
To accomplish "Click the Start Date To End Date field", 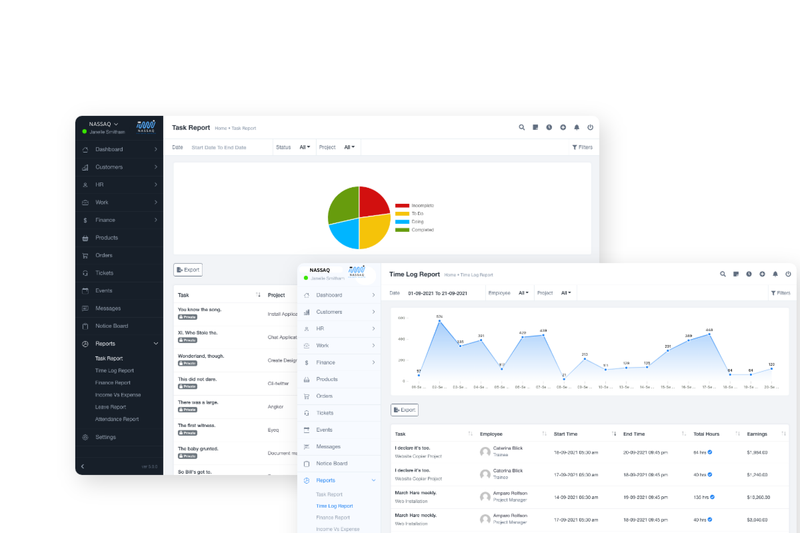I will 219,147.
